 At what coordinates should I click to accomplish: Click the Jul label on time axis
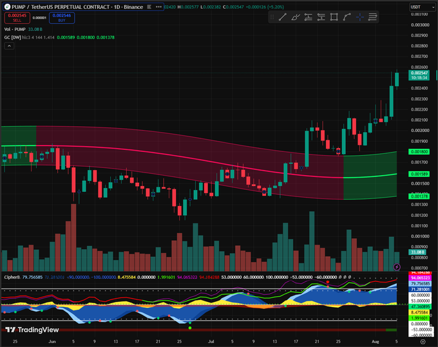tap(211, 341)
